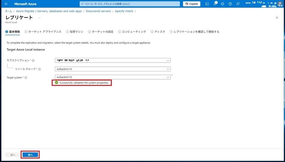285x162 pixels.
Task: Open the account avatar menu
Action: point(280,4)
